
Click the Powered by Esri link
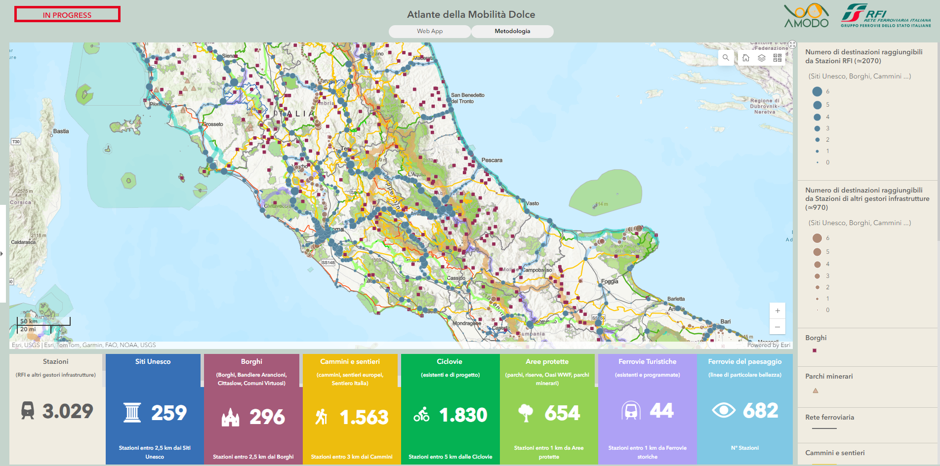(x=769, y=345)
